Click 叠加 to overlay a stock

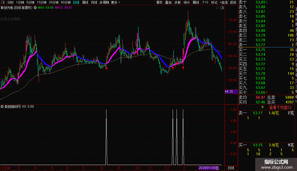coord(168,2)
